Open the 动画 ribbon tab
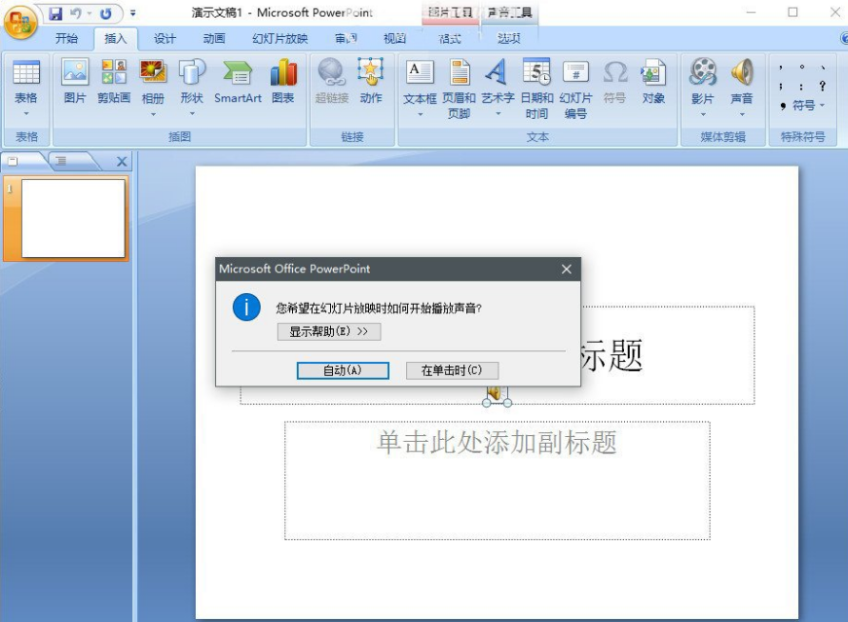This screenshot has height=622, width=848. 213,38
